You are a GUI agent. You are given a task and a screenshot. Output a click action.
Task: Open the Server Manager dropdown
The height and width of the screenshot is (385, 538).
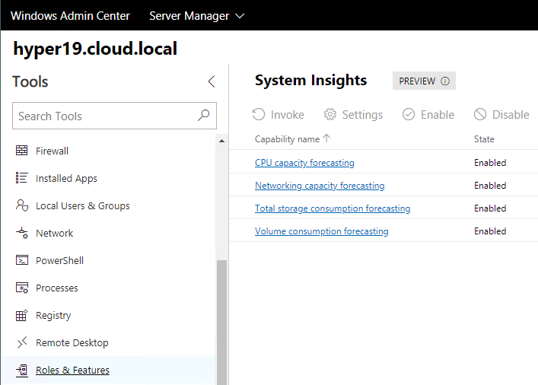pyautogui.click(x=196, y=15)
